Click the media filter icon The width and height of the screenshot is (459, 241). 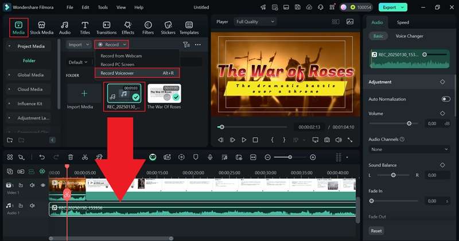point(186,45)
